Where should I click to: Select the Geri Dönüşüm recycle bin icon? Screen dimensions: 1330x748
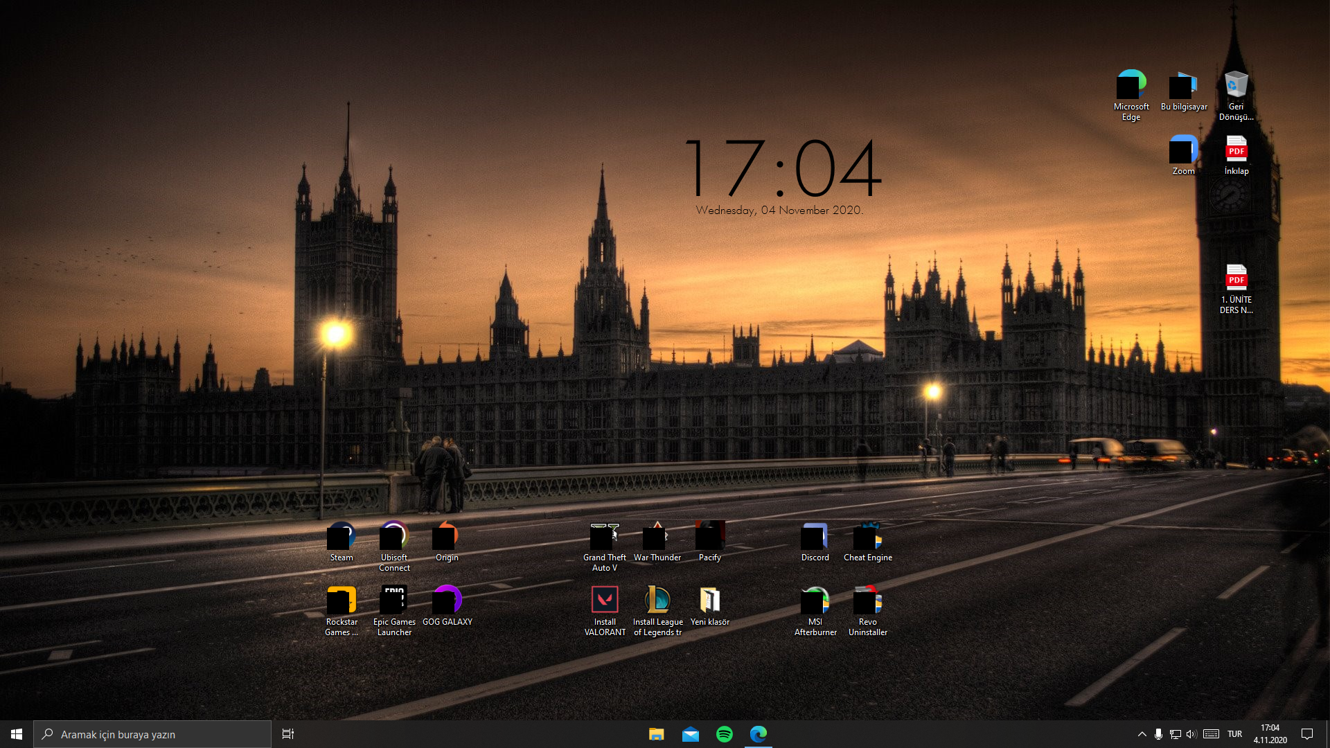click(1236, 86)
